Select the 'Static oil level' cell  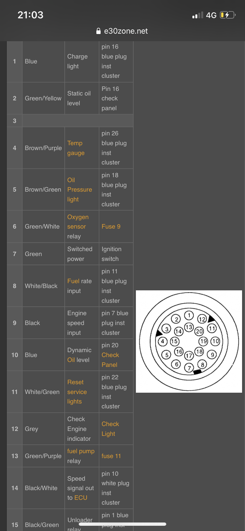pos(82,98)
